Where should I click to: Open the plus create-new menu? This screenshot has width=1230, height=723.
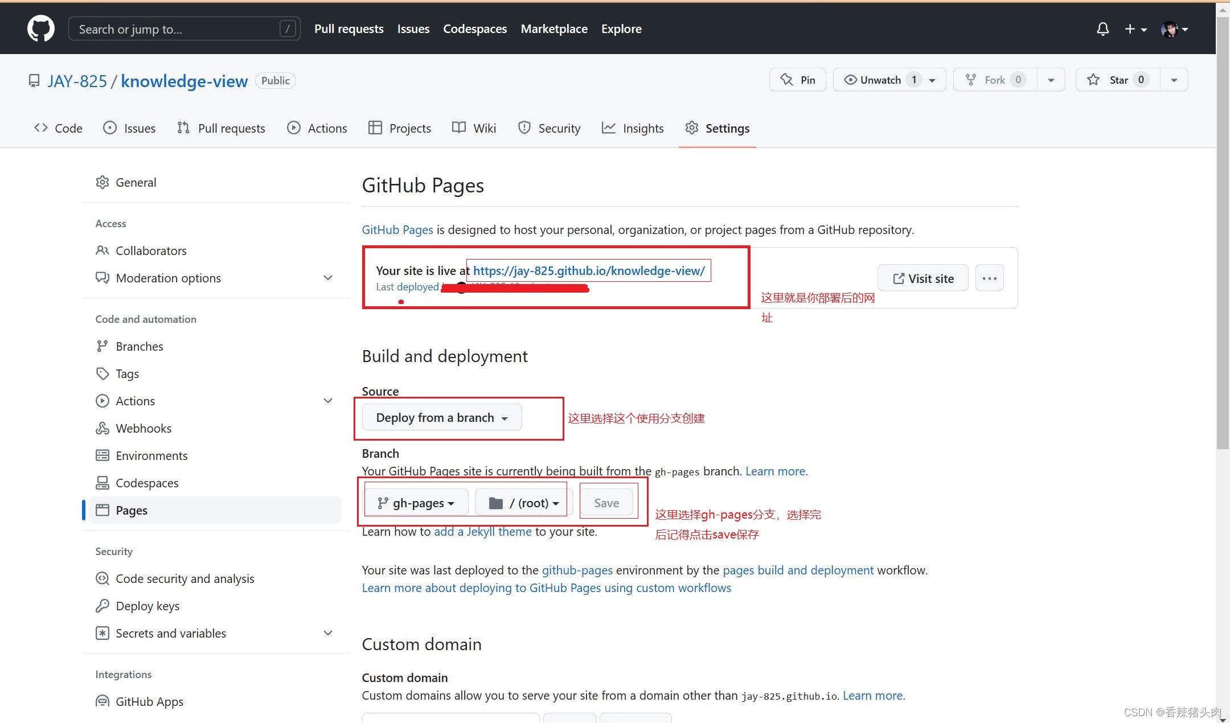(x=1135, y=29)
